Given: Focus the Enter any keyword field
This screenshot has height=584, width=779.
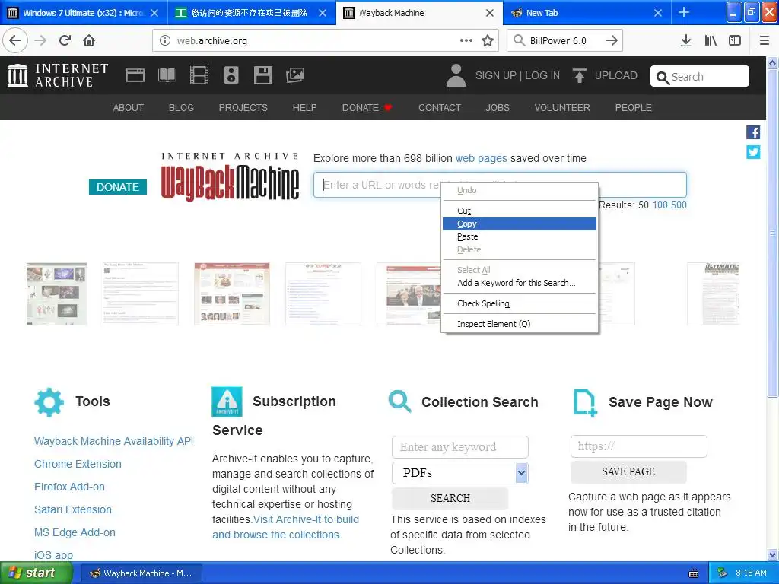Looking at the screenshot, I should [460, 447].
